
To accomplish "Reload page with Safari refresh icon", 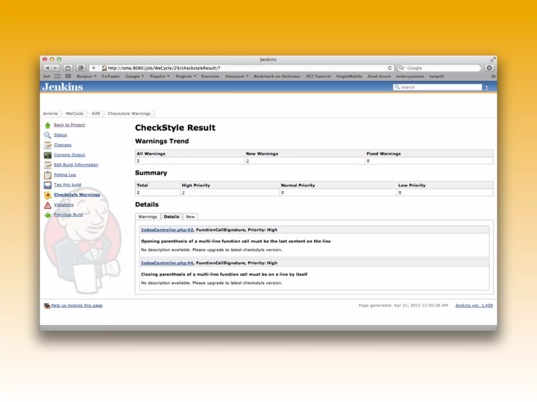I will [x=390, y=68].
